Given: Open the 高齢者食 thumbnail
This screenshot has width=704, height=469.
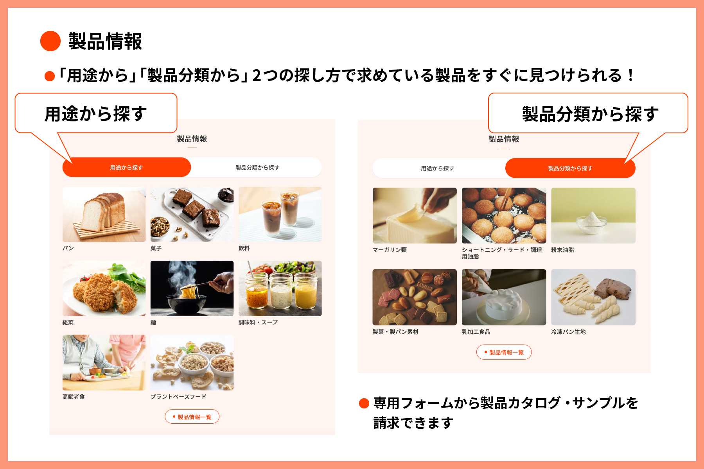Looking at the screenshot, I should (104, 362).
